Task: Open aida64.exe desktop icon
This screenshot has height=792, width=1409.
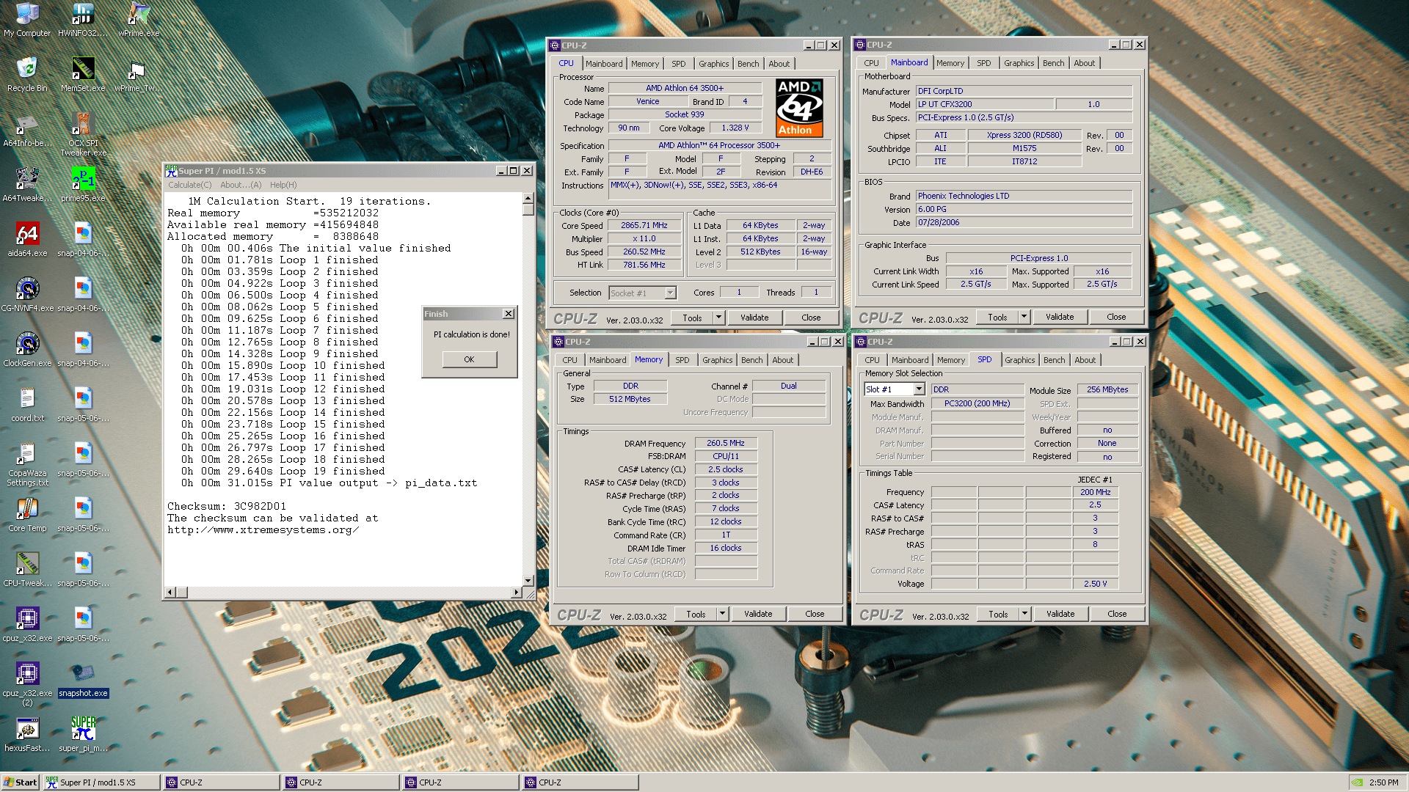Action: click(27, 240)
